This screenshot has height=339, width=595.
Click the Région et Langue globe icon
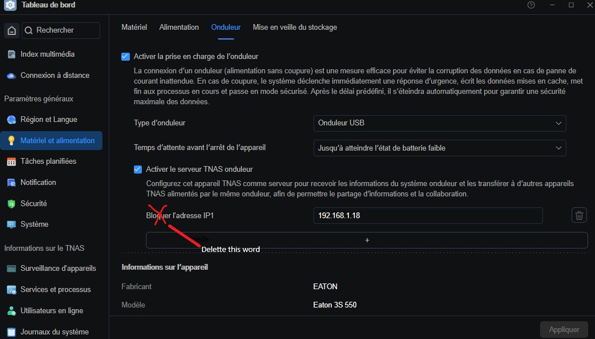click(11, 120)
